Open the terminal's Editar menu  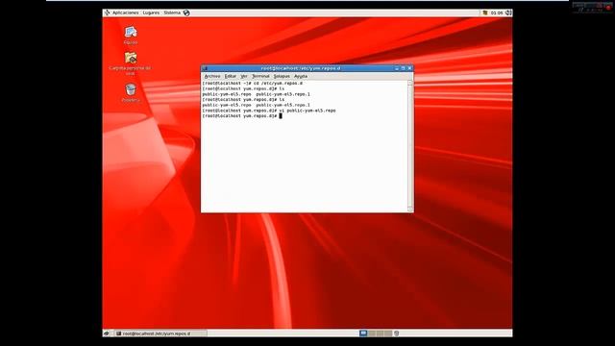[x=231, y=76]
